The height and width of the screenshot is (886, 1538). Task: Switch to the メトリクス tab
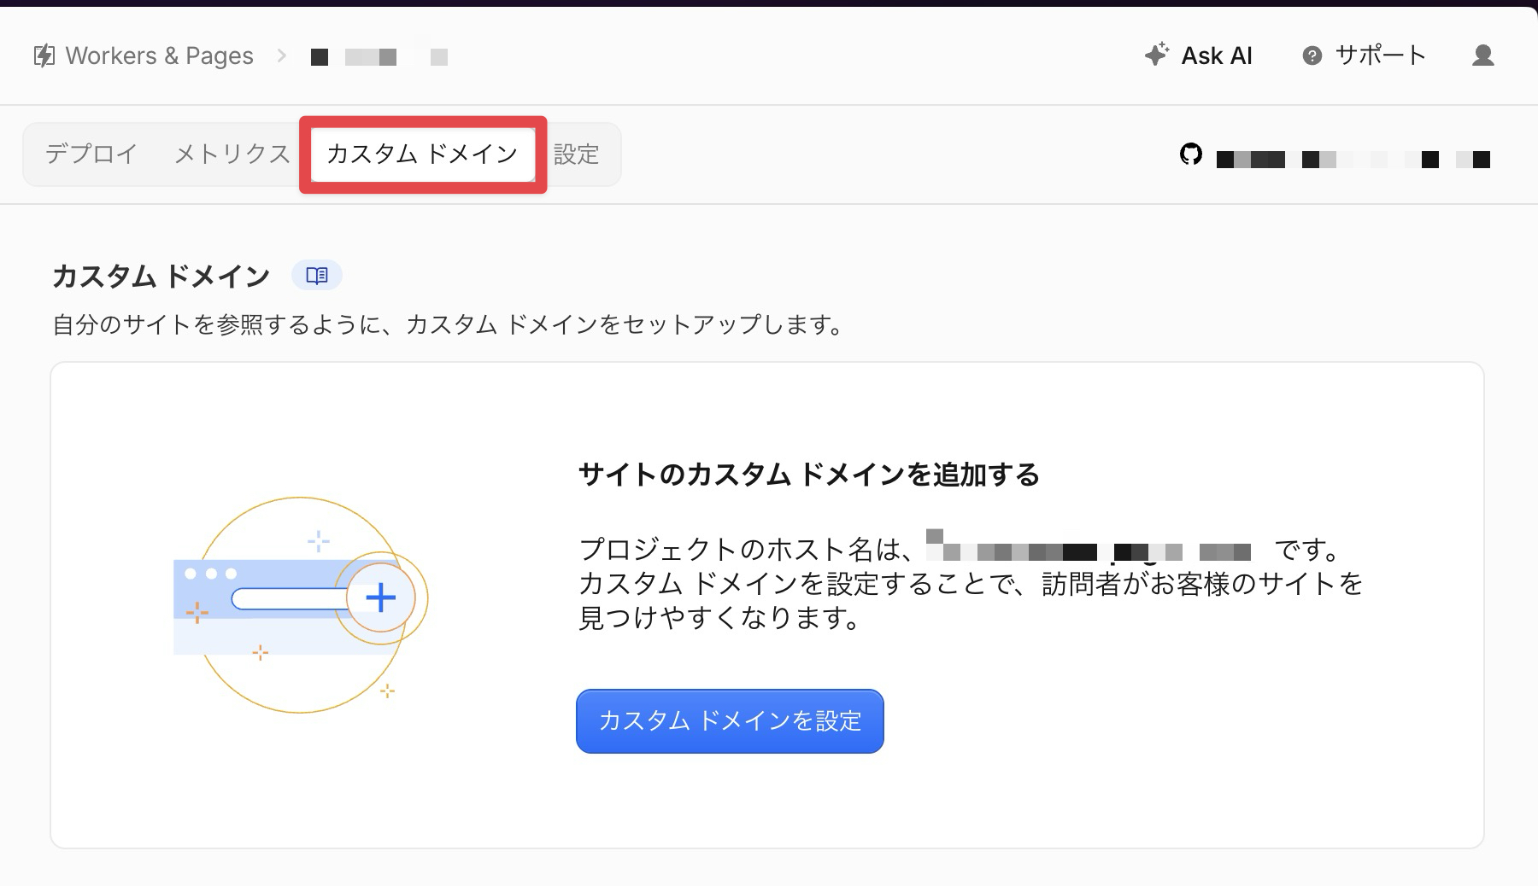pyautogui.click(x=232, y=154)
